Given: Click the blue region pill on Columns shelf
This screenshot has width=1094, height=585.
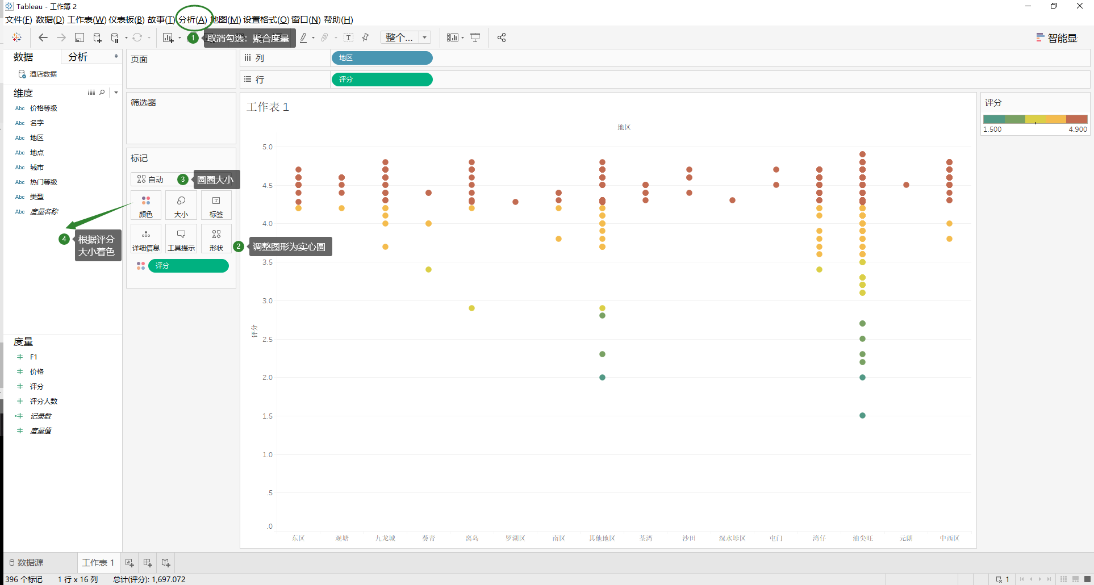Looking at the screenshot, I should (x=382, y=58).
